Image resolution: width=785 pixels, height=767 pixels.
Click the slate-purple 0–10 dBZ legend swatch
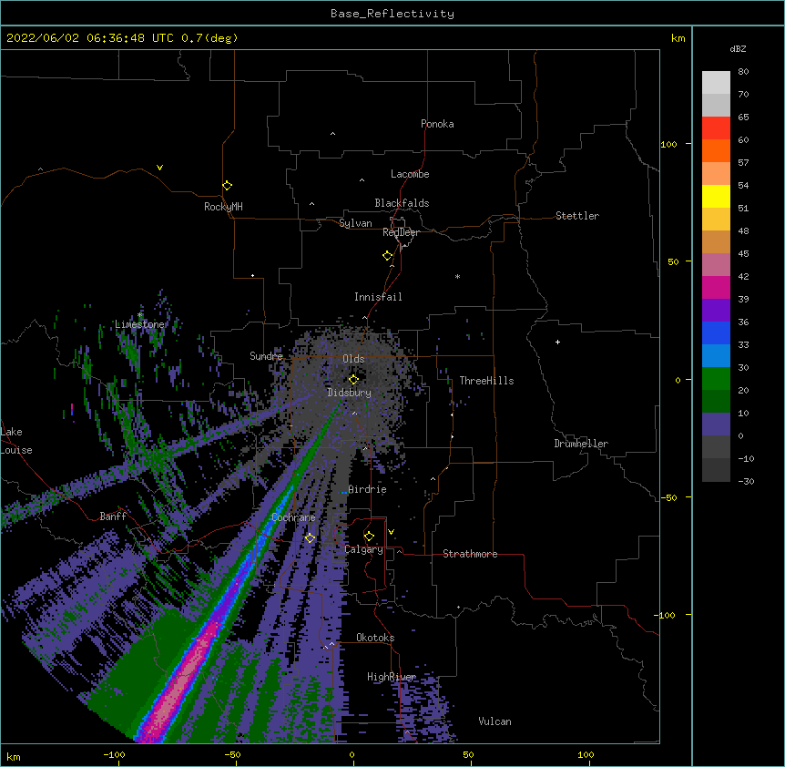[x=716, y=424]
